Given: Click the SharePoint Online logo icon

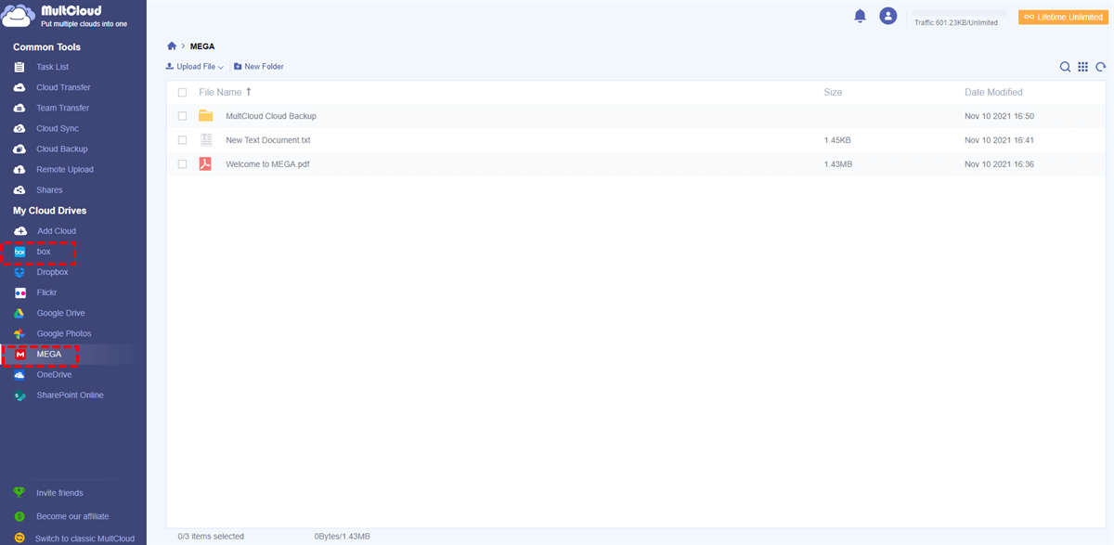Looking at the screenshot, I should [19, 396].
